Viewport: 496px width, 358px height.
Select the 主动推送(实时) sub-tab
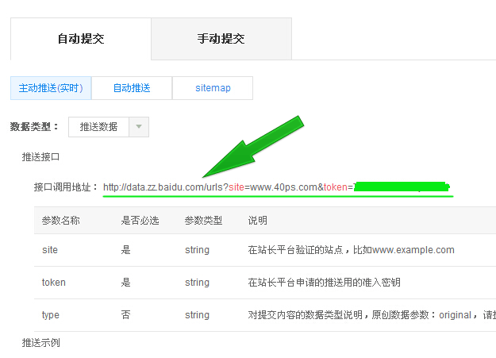51,88
